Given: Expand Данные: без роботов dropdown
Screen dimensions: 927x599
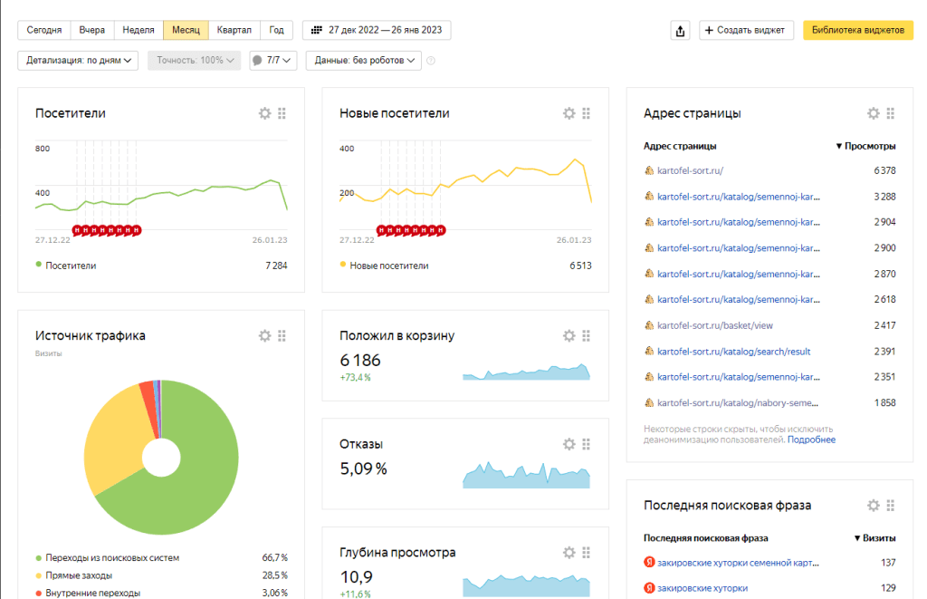Looking at the screenshot, I should click(364, 61).
